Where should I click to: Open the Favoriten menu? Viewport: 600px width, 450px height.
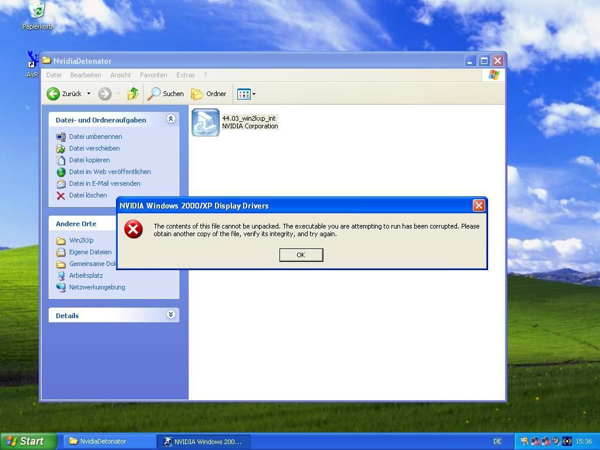point(154,75)
